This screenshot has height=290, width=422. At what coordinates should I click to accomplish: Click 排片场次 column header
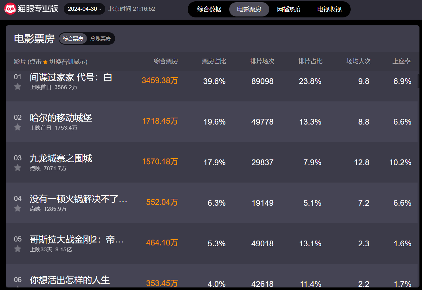coord(262,61)
